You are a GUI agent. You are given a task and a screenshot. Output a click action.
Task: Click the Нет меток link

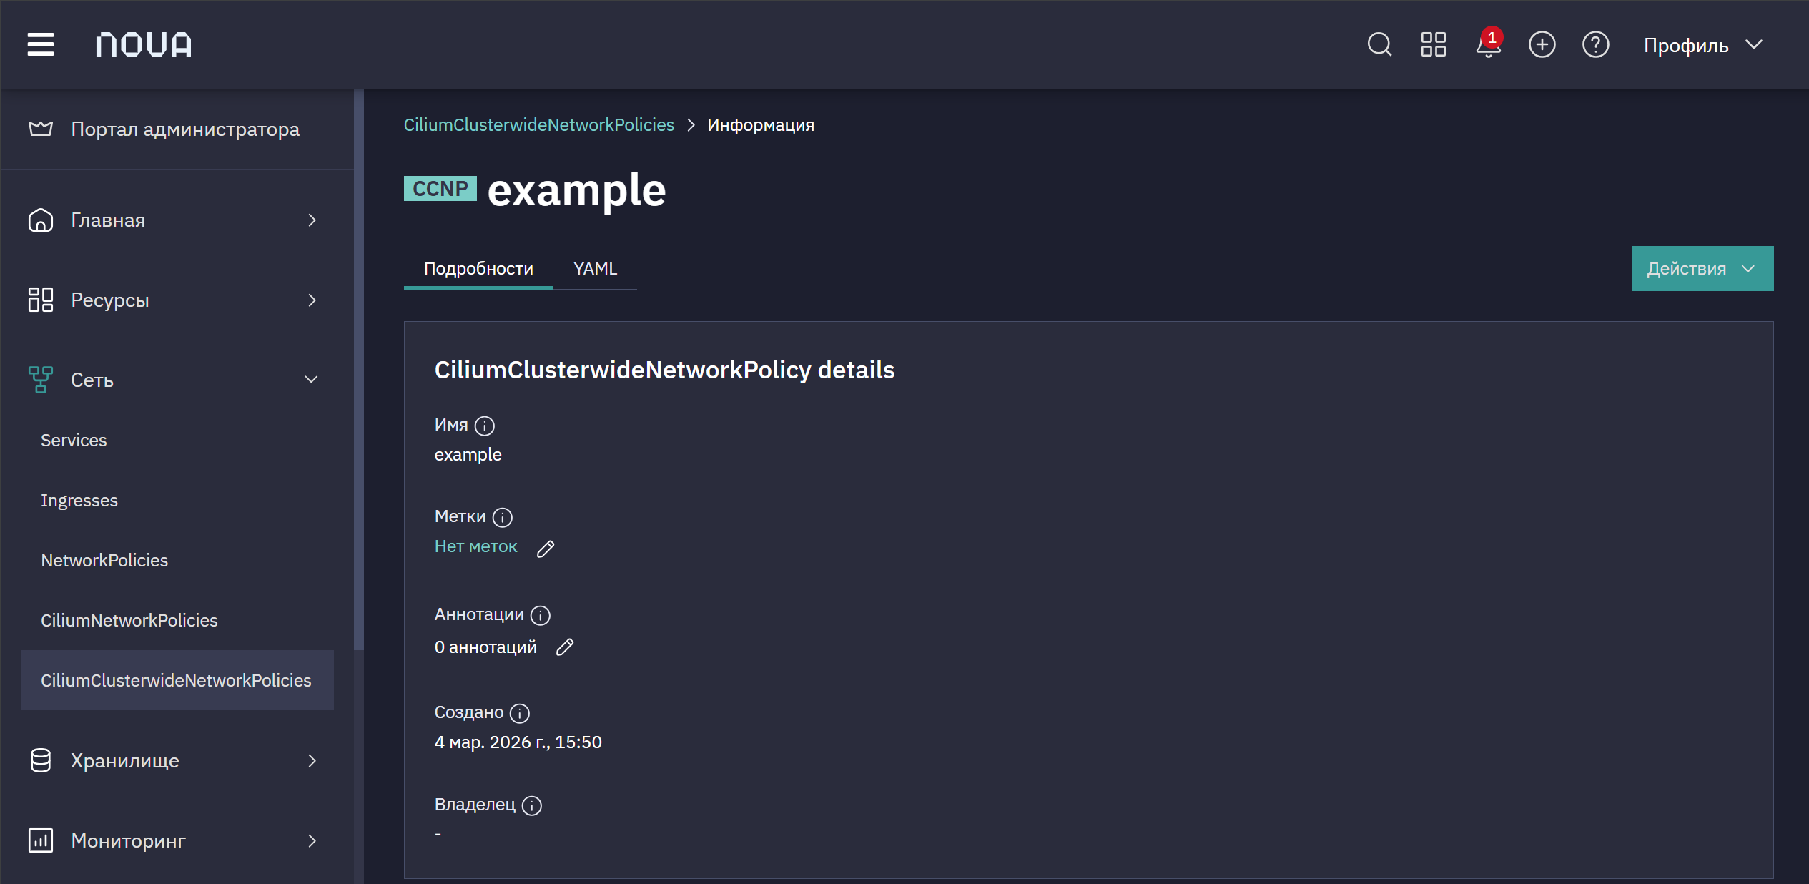[476, 546]
